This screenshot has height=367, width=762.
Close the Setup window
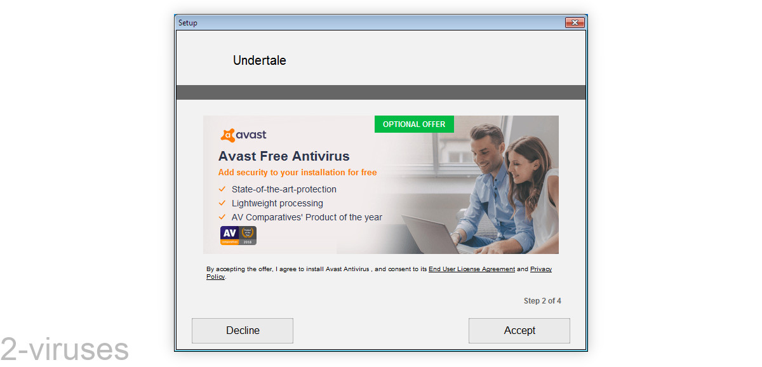click(x=575, y=23)
